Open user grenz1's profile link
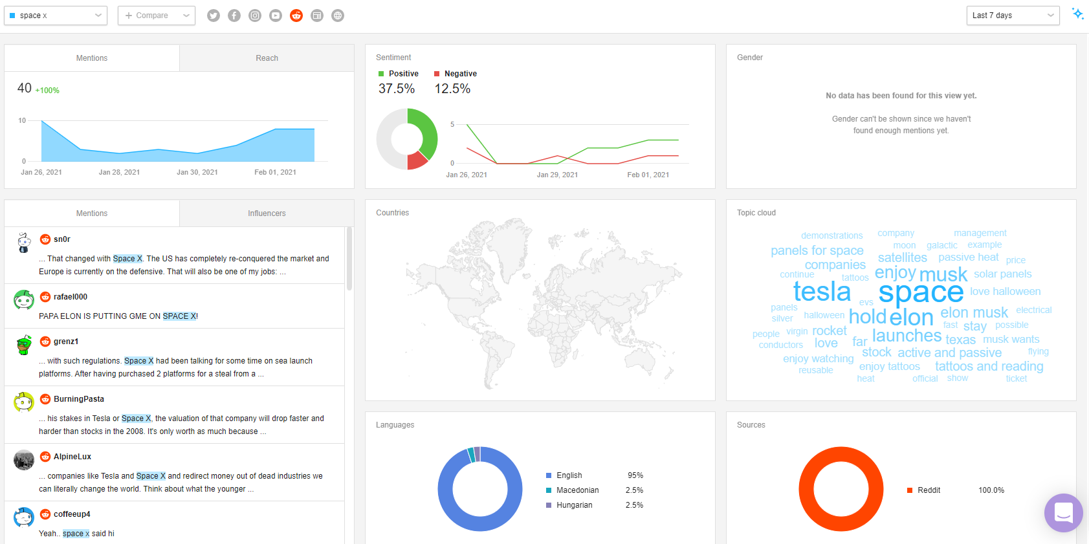The image size is (1089, 544). [x=66, y=342]
